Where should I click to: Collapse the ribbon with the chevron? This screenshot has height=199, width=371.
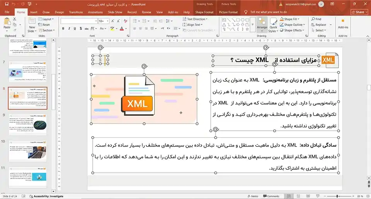click(368, 36)
